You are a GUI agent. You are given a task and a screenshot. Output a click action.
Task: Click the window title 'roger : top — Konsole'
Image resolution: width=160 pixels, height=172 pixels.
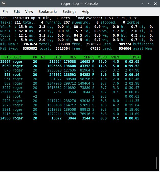pos(80,4)
